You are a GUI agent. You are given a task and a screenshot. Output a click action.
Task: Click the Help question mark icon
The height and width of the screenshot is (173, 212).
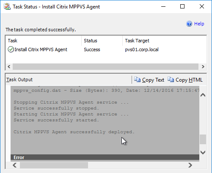click(189, 24)
